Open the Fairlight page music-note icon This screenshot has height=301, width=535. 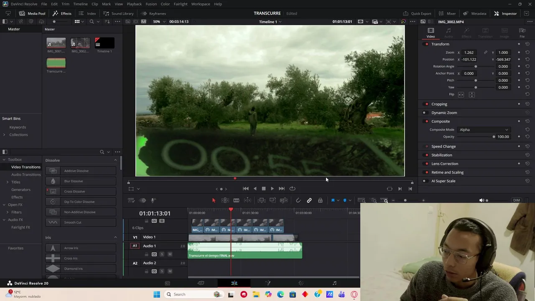(334, 283)
